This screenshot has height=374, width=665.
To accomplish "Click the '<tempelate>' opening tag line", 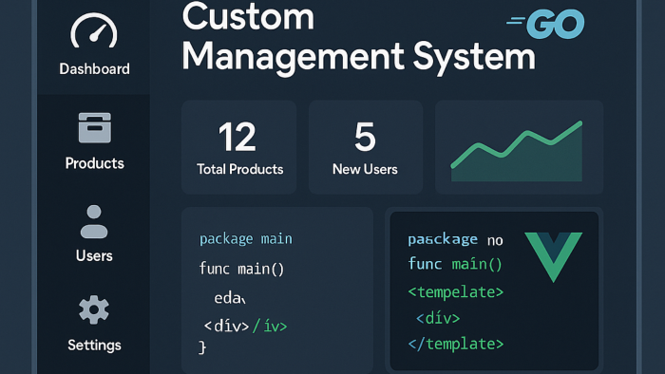I will 455,291.
